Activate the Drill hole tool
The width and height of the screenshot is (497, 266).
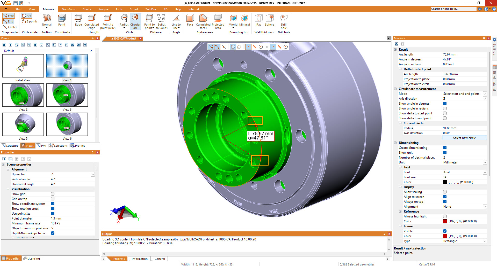coord(284,22)
